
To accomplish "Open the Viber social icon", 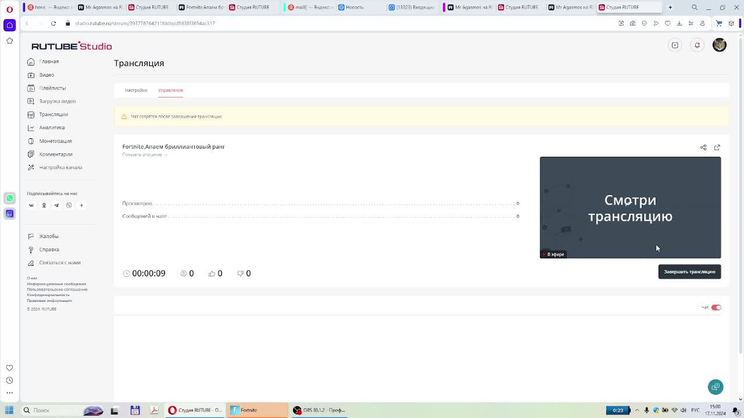I will click(x=69, y=206).
